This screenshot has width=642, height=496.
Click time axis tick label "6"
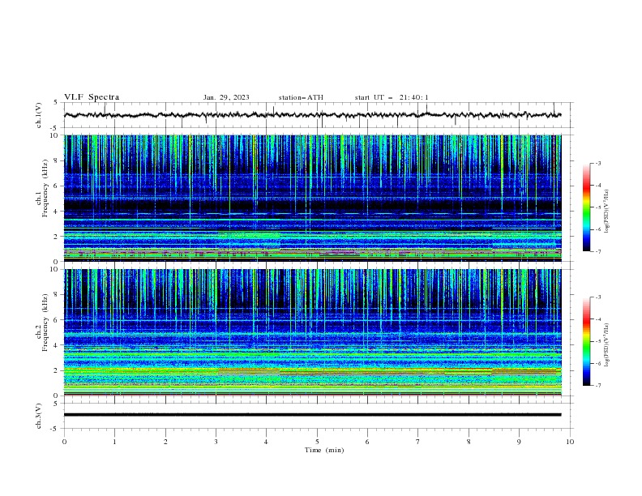(367, 442)
